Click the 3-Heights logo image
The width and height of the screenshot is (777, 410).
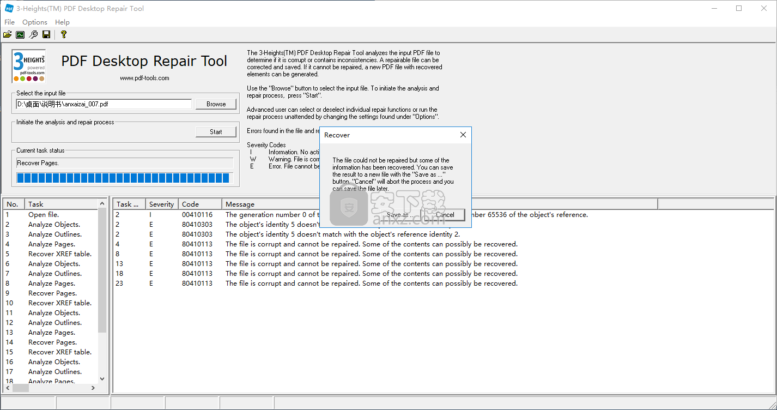[x=29, y=66]
